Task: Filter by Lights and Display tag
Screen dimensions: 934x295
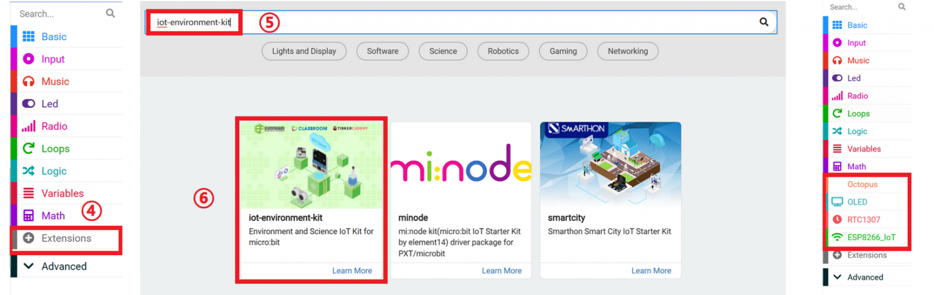Action: click(x=304, y=51)
